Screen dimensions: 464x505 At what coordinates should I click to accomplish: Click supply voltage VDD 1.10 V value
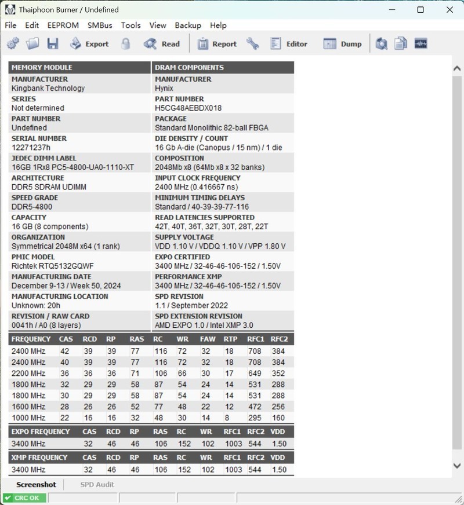coord(220,246)
